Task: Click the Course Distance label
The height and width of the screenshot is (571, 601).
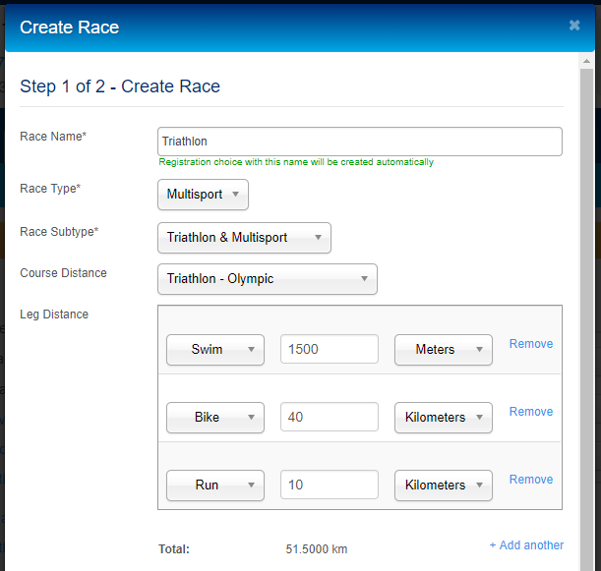Action: [x=63, y=273]
